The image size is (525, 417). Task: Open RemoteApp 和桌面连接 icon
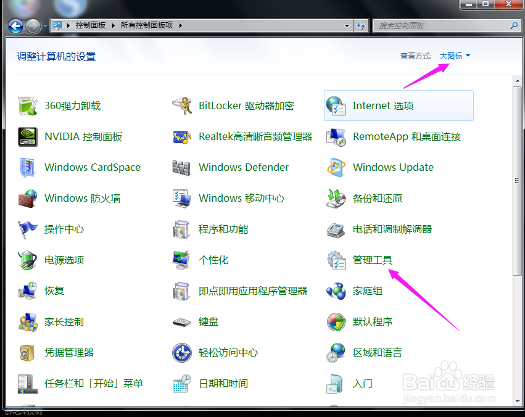[x=336, y=136]
